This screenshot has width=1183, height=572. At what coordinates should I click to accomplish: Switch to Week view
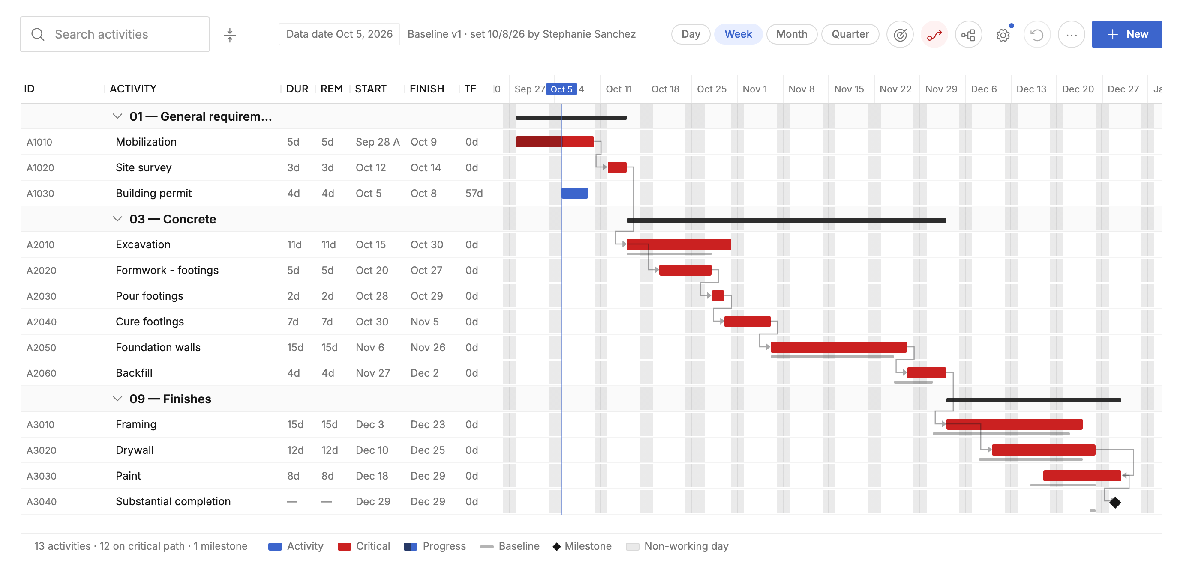[738, 34]
